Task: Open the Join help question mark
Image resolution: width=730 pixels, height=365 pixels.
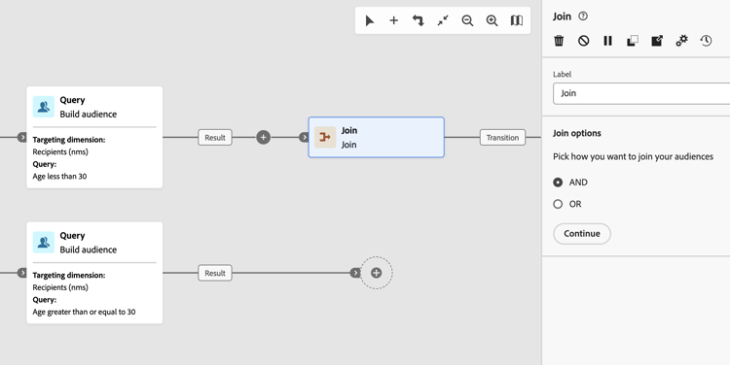Action: coord(583,17)
